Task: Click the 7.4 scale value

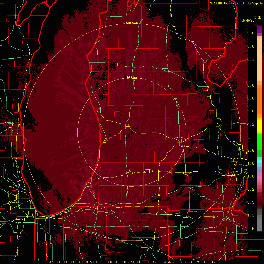Action: point(251,72)
